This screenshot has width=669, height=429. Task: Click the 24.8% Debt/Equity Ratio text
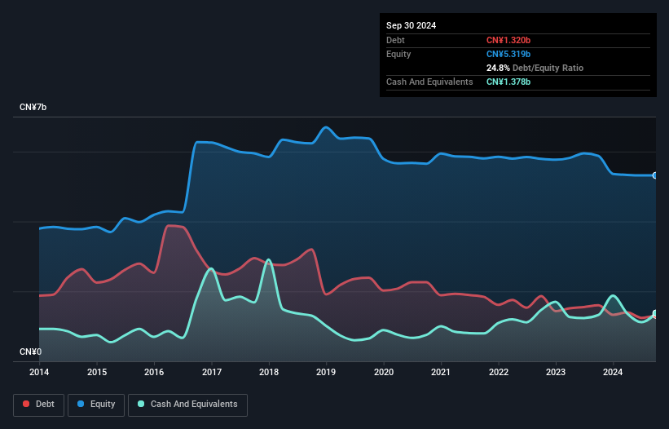pos(535,68)
